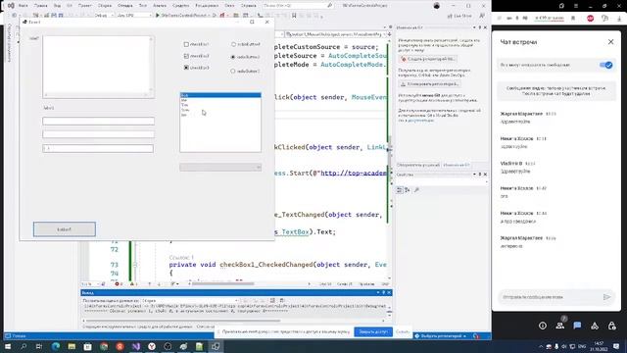Select the second radio button in Form1

[x=233, y=57]
